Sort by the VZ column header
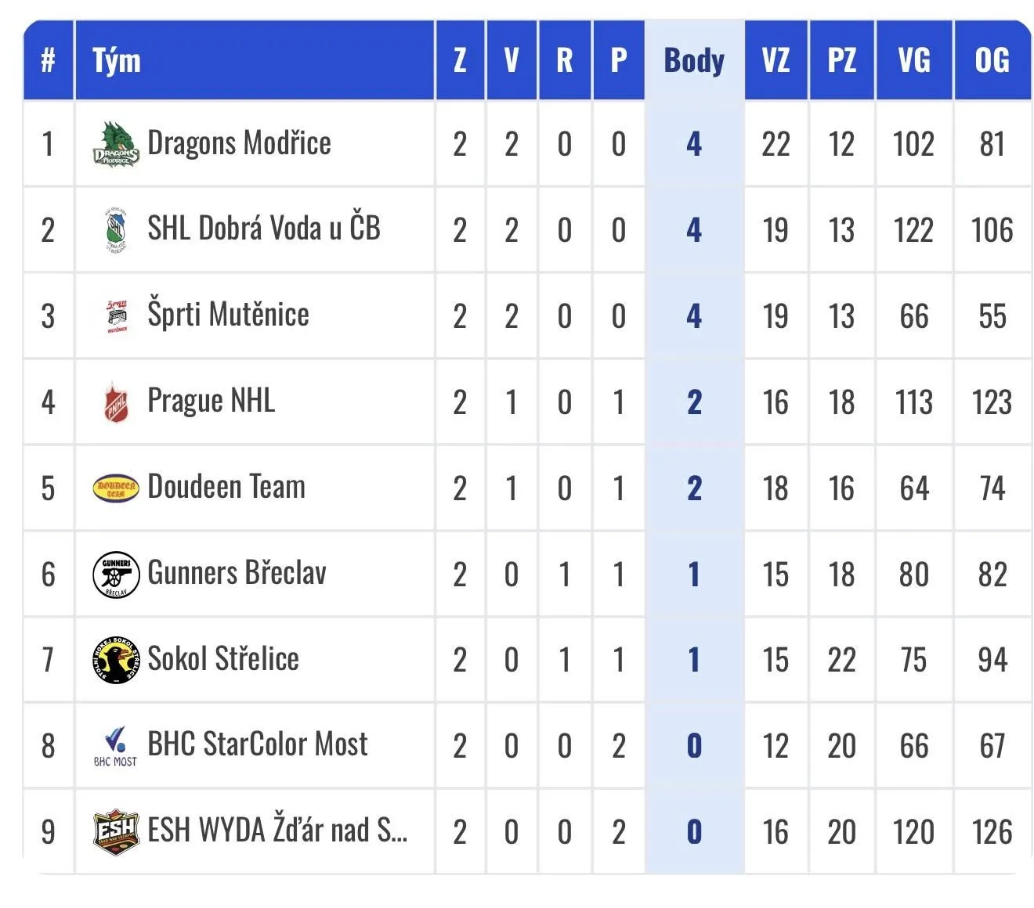 tap(775, 60)
